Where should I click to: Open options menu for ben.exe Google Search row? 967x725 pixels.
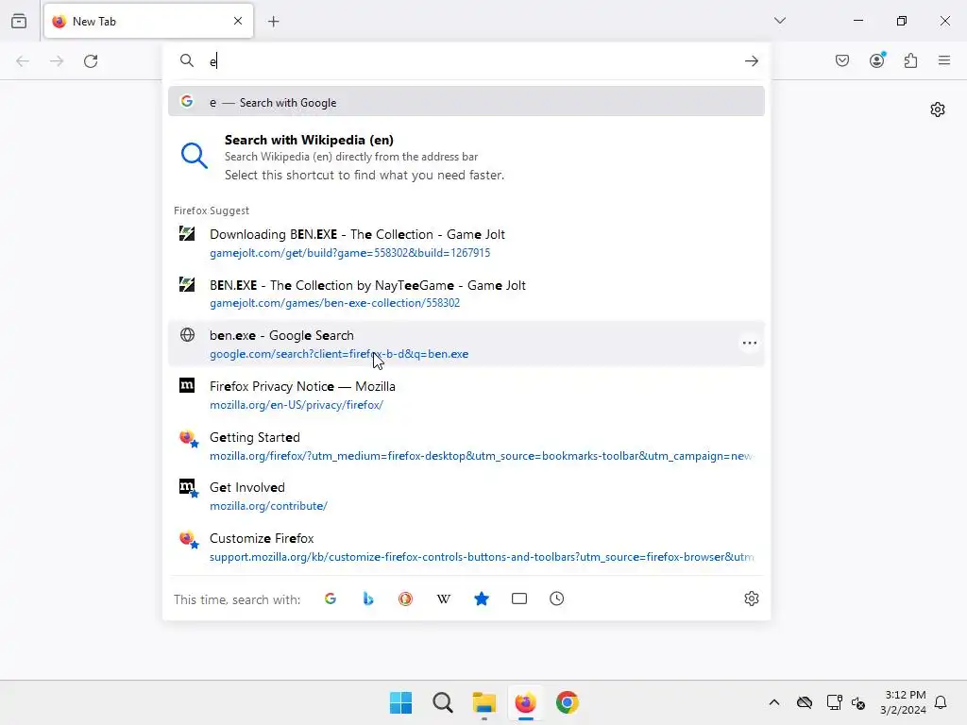(x=749, y=344)
